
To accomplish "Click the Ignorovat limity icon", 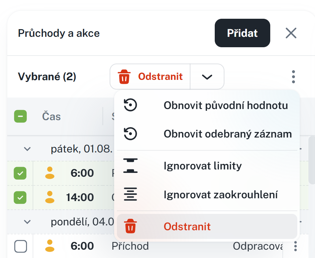I will point(130,166).
